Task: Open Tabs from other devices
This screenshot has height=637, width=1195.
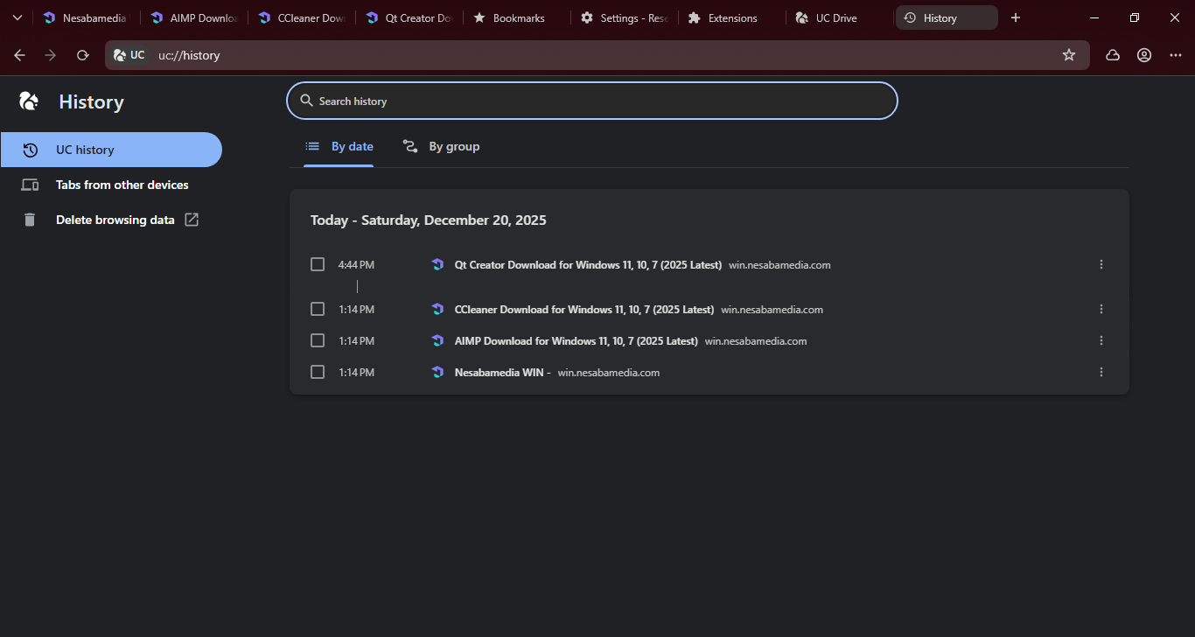Action: point(122,185)
